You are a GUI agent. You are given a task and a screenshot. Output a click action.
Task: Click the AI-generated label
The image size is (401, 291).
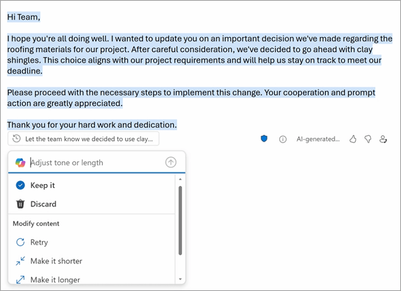pos(318,139)
